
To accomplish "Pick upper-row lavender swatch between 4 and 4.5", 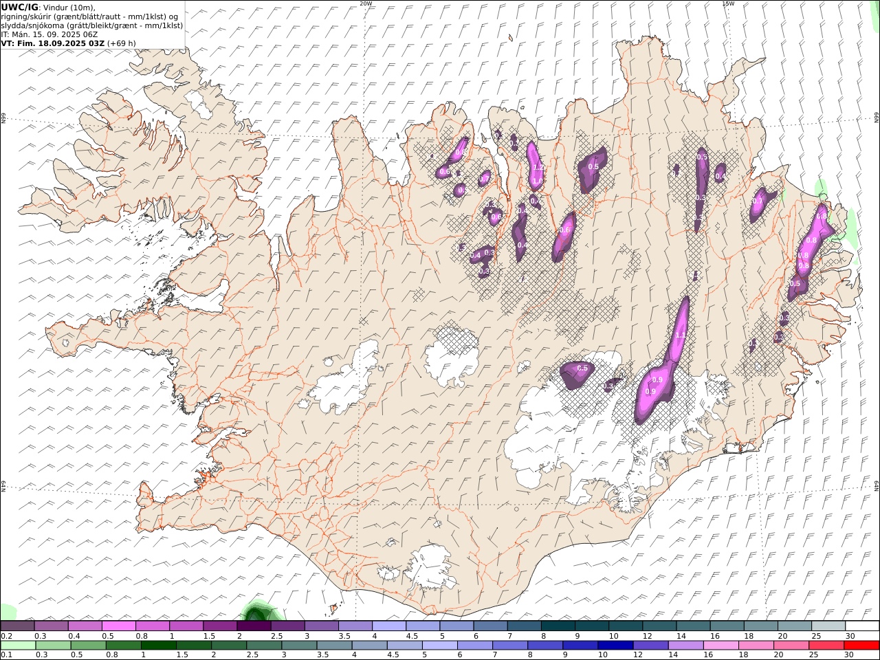I will tap(389, 626).
